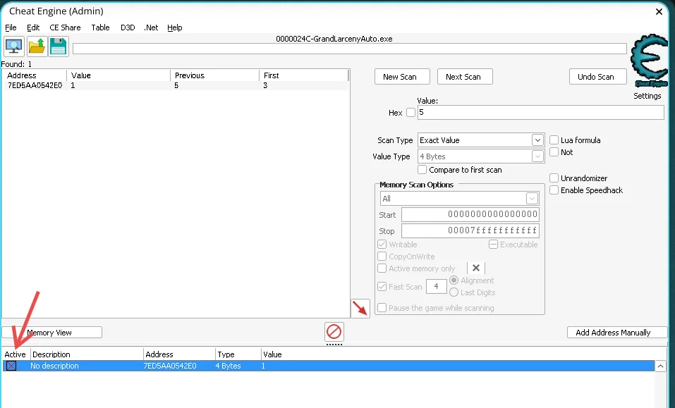Click the address list Type column header
The image size is (675, 408).
(238, 354)
